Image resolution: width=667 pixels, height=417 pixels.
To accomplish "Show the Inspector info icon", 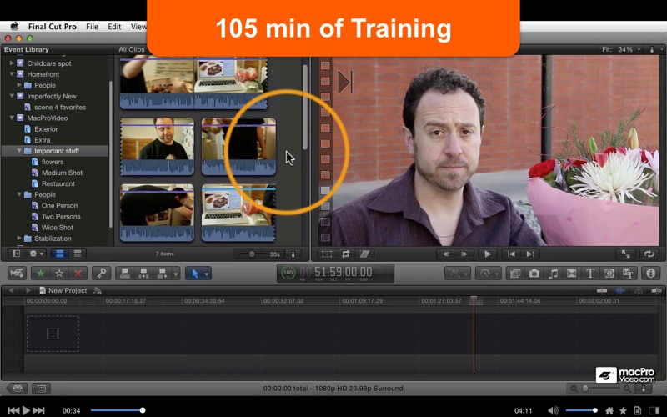I will [x=650, y=273].
